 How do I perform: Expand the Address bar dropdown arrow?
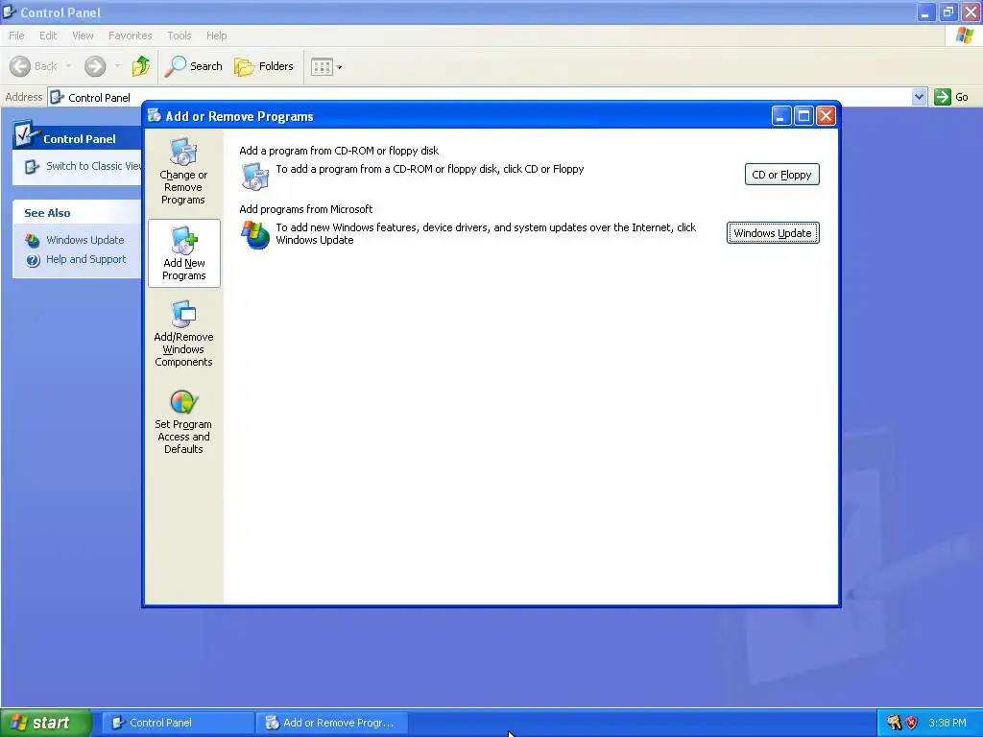[x=919, y=97]
